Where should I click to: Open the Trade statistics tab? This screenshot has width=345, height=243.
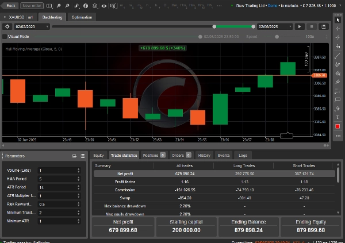pyautogui.click(x=124, y=155)
